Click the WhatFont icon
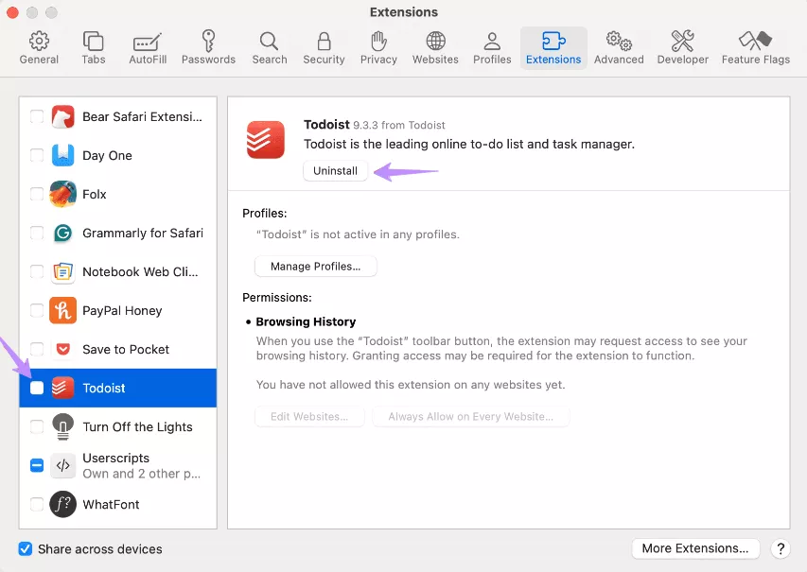Screen dimensions: 807x572 [62, 504]
